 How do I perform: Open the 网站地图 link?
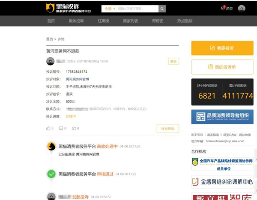click(245, 135)
